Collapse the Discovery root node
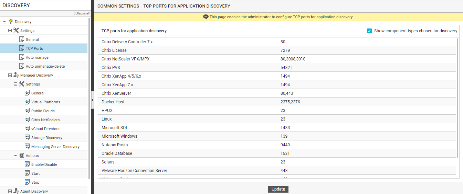 coord(4,21)
